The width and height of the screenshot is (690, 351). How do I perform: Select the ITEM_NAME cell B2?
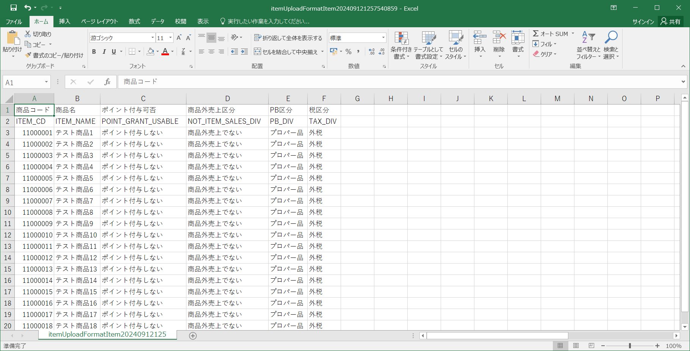pos(77,122)
